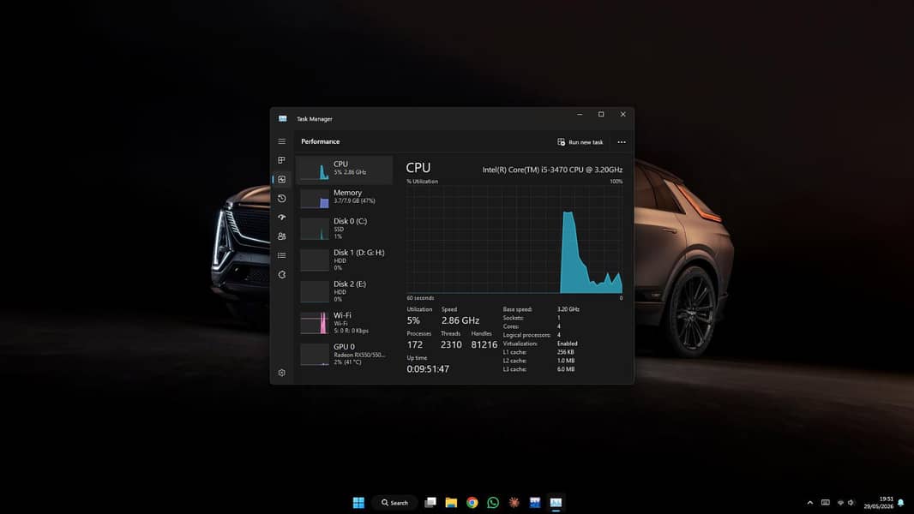
Task: Click the Virtualization Enabled value
Action: point(567,344)
